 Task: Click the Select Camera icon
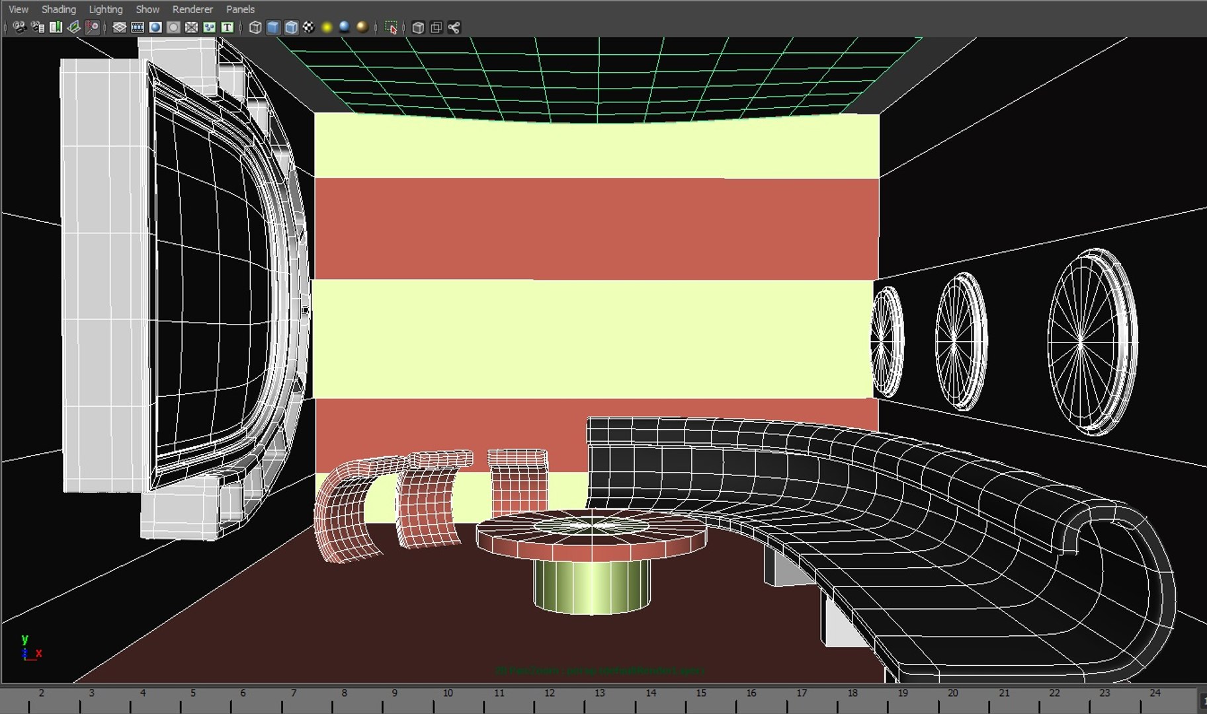click(19, 27)
